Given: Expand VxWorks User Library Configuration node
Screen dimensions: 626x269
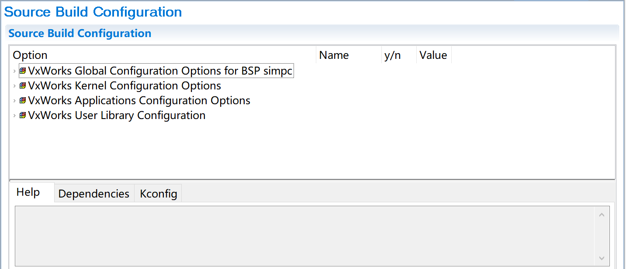Looking at the screenshot, I should [x=15, y=115].
